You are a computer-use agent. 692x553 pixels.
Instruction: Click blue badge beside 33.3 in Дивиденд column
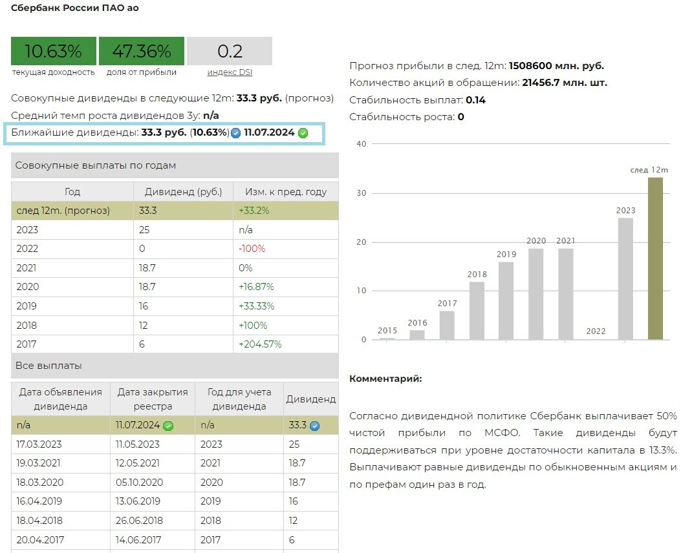314,426
